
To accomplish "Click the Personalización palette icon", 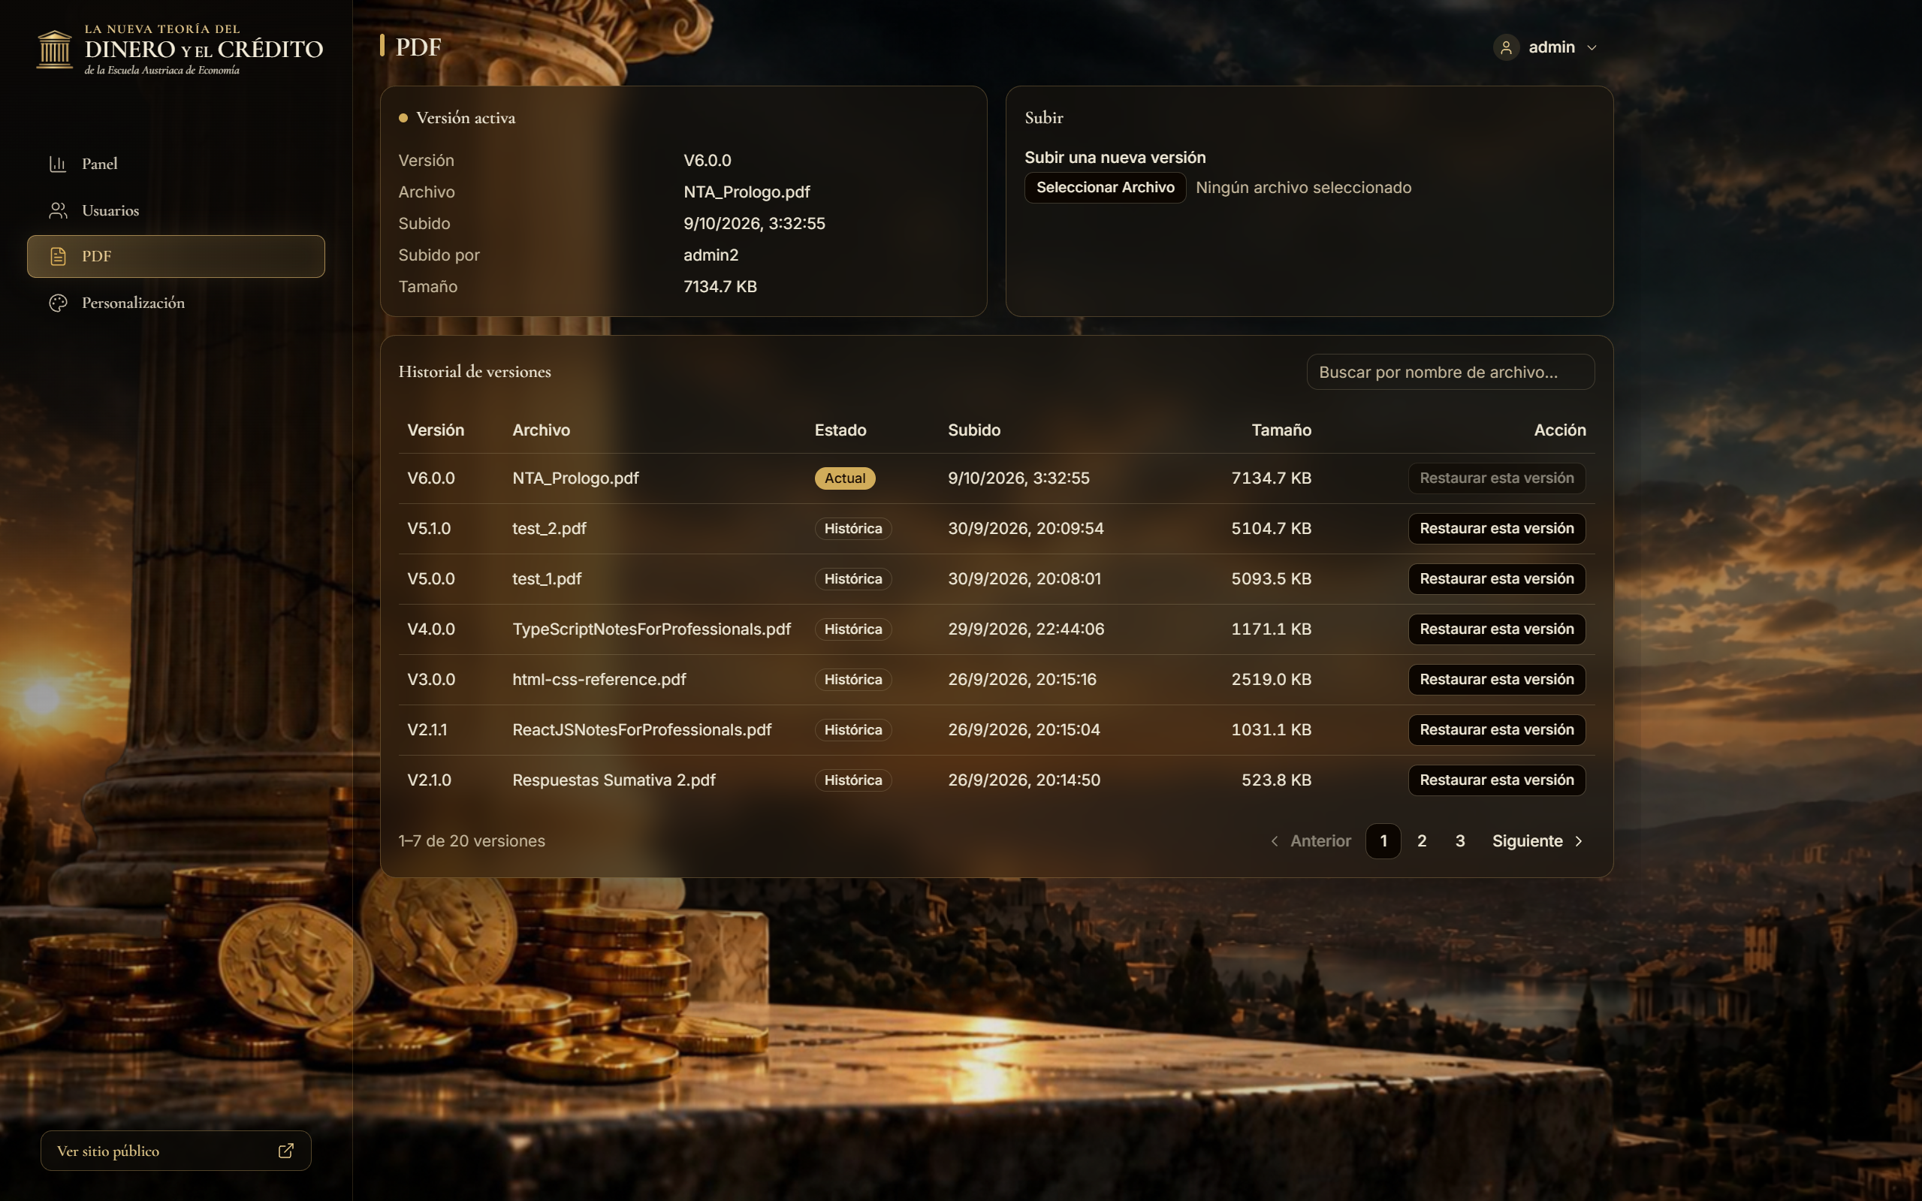I will coord(57,303).
